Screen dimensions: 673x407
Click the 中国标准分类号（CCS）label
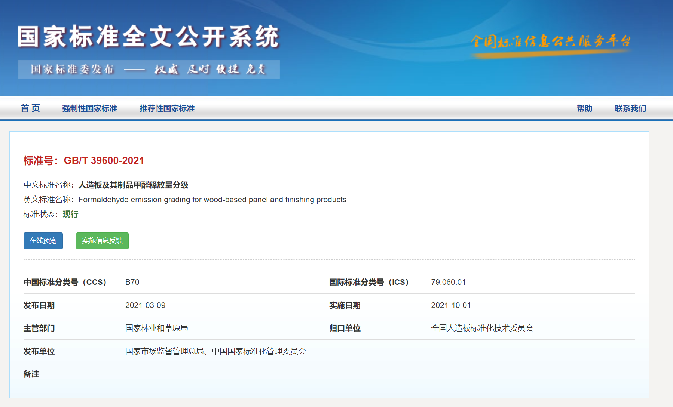65,282
